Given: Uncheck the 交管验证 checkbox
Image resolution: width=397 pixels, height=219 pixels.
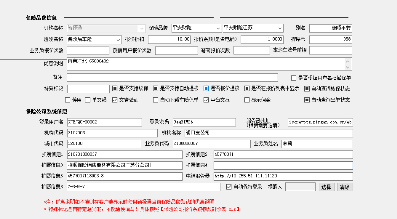Looking at the screenshot, I should tap(115, 100).
